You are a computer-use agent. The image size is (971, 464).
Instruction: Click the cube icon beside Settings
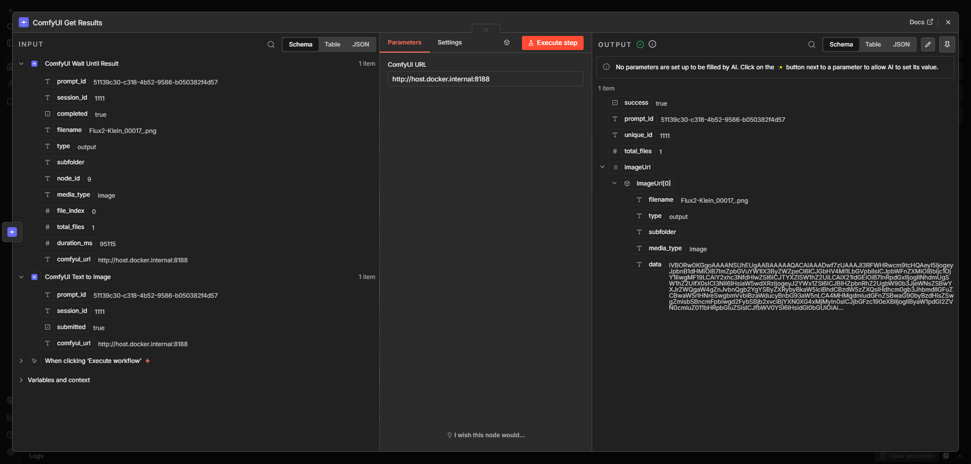507,43
